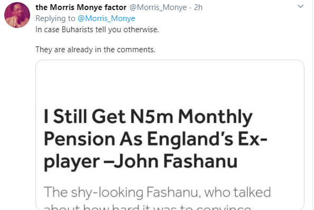Viewport: 314px width, 210px height.
Task: Open the tweet via the 2h timestamp
Action: click(198, 7)
